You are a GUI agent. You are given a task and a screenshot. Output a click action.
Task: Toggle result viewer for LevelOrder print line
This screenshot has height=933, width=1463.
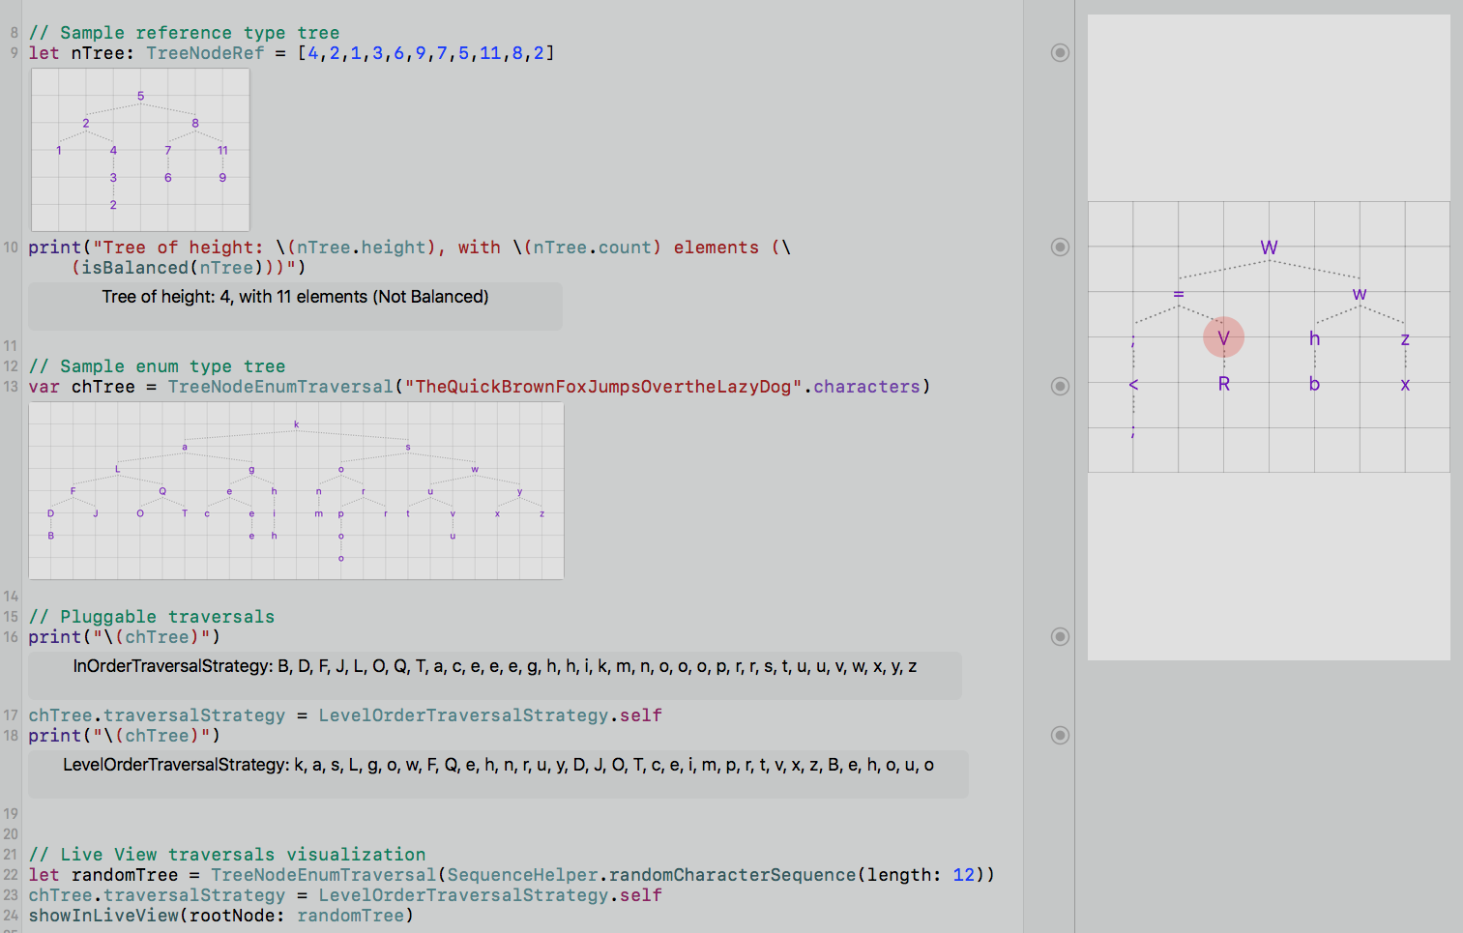coord(1060,735)
